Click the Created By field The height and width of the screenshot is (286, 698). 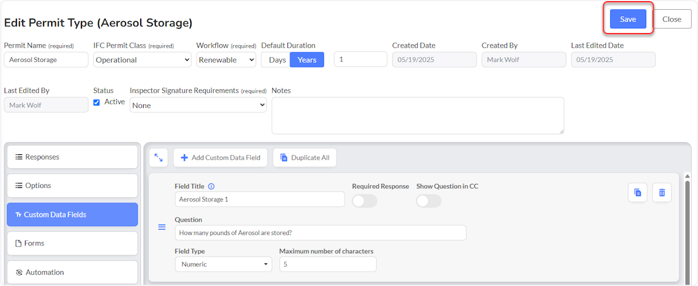click(523, 60)
